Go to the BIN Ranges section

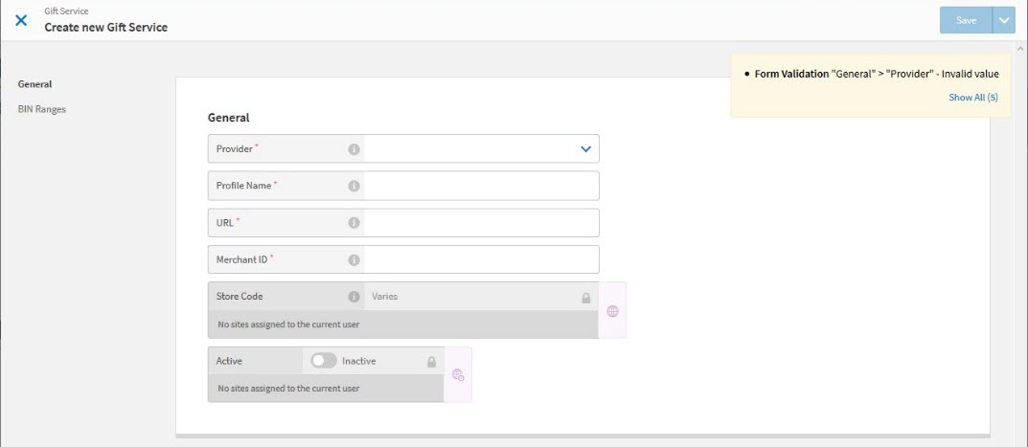click(x=42, y=109)
